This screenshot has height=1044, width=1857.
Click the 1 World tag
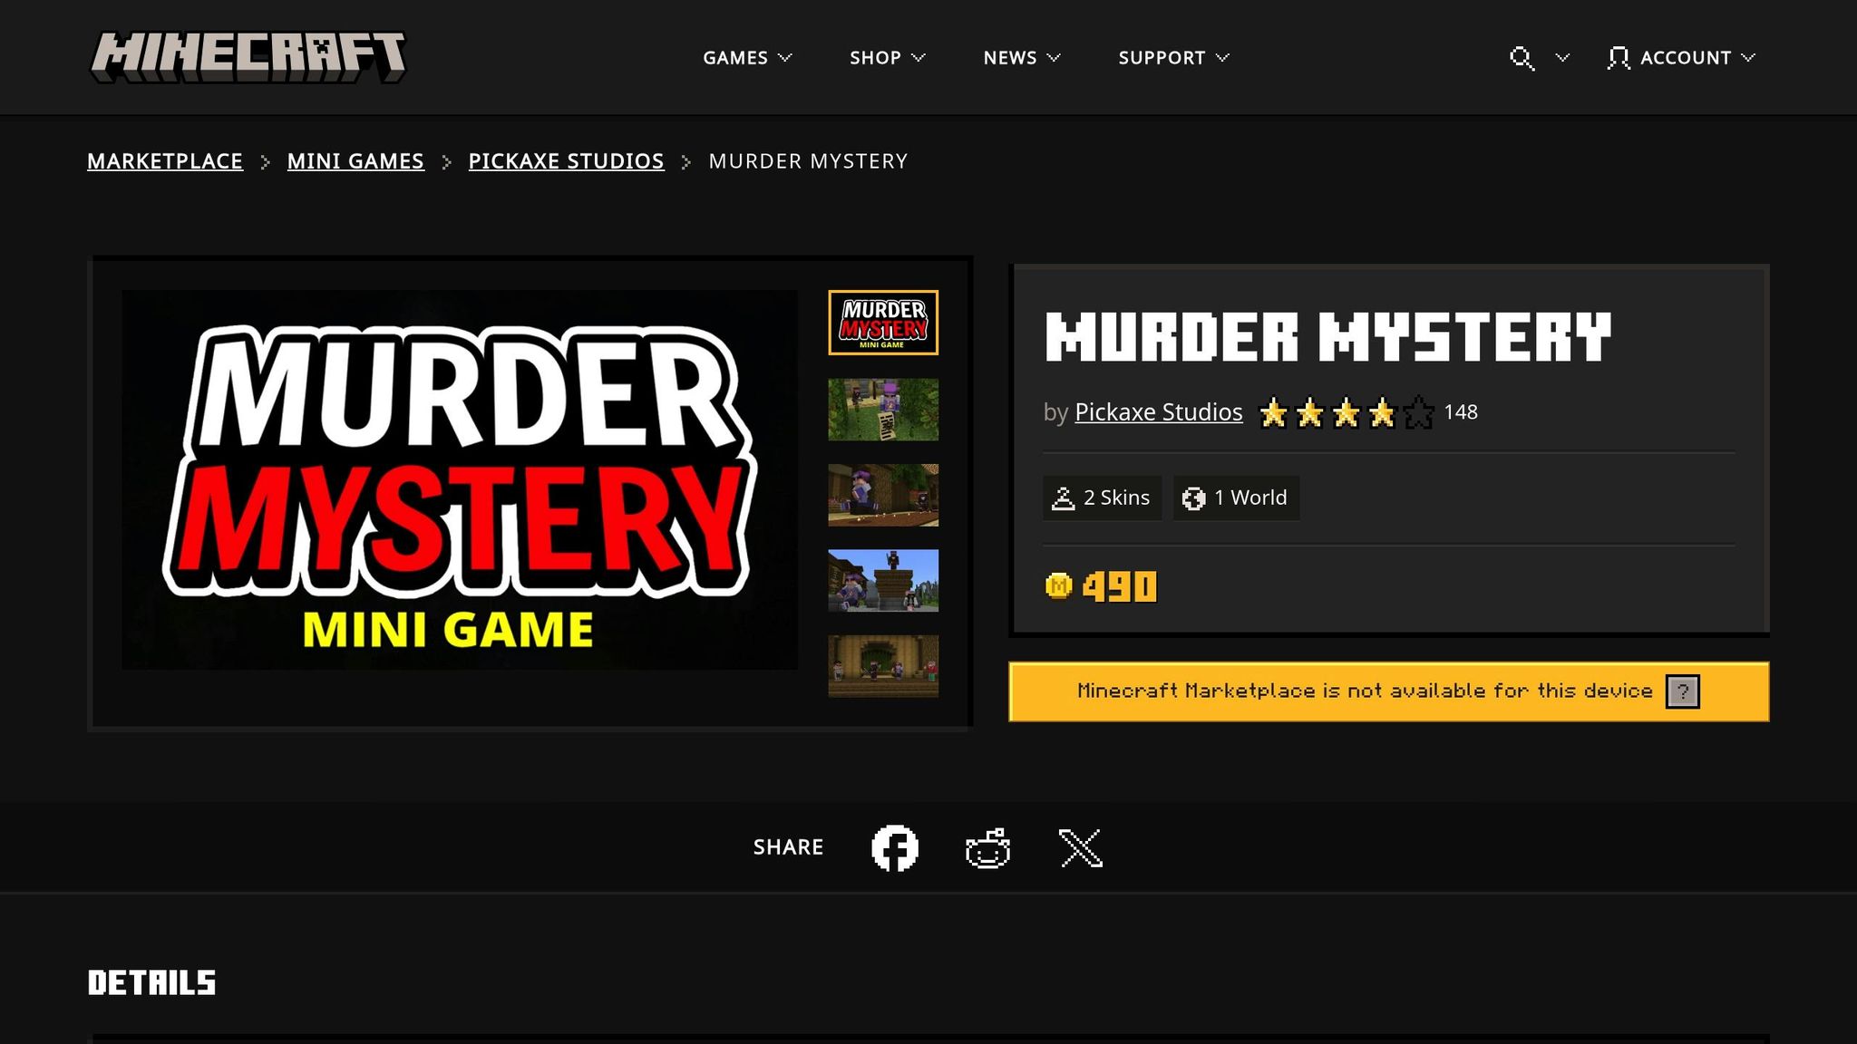(1236, 498)
